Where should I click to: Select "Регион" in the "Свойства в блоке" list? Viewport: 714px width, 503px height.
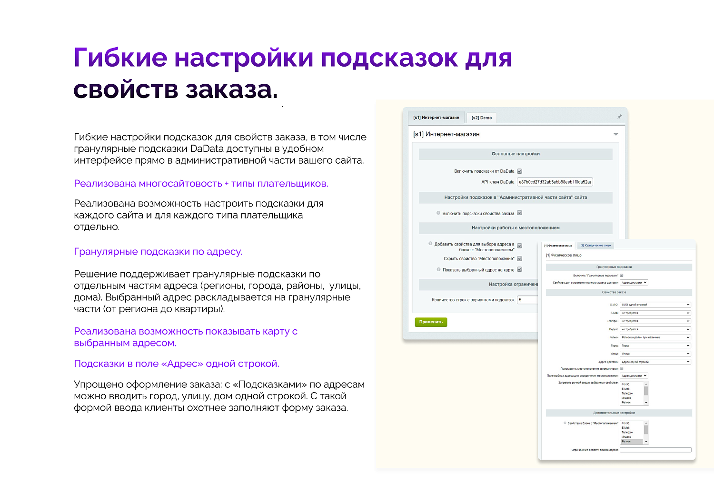coord(626,441)
